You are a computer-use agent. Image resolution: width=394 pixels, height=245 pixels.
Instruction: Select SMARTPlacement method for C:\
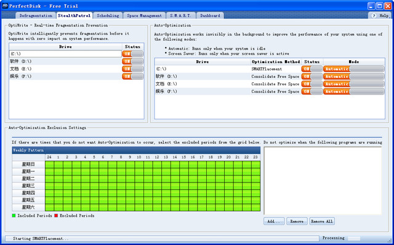coord(267,69)
